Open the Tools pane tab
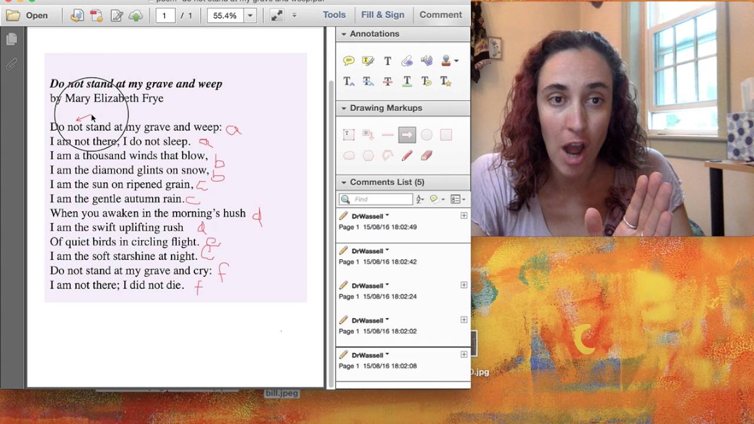 (x=334, y=15)
